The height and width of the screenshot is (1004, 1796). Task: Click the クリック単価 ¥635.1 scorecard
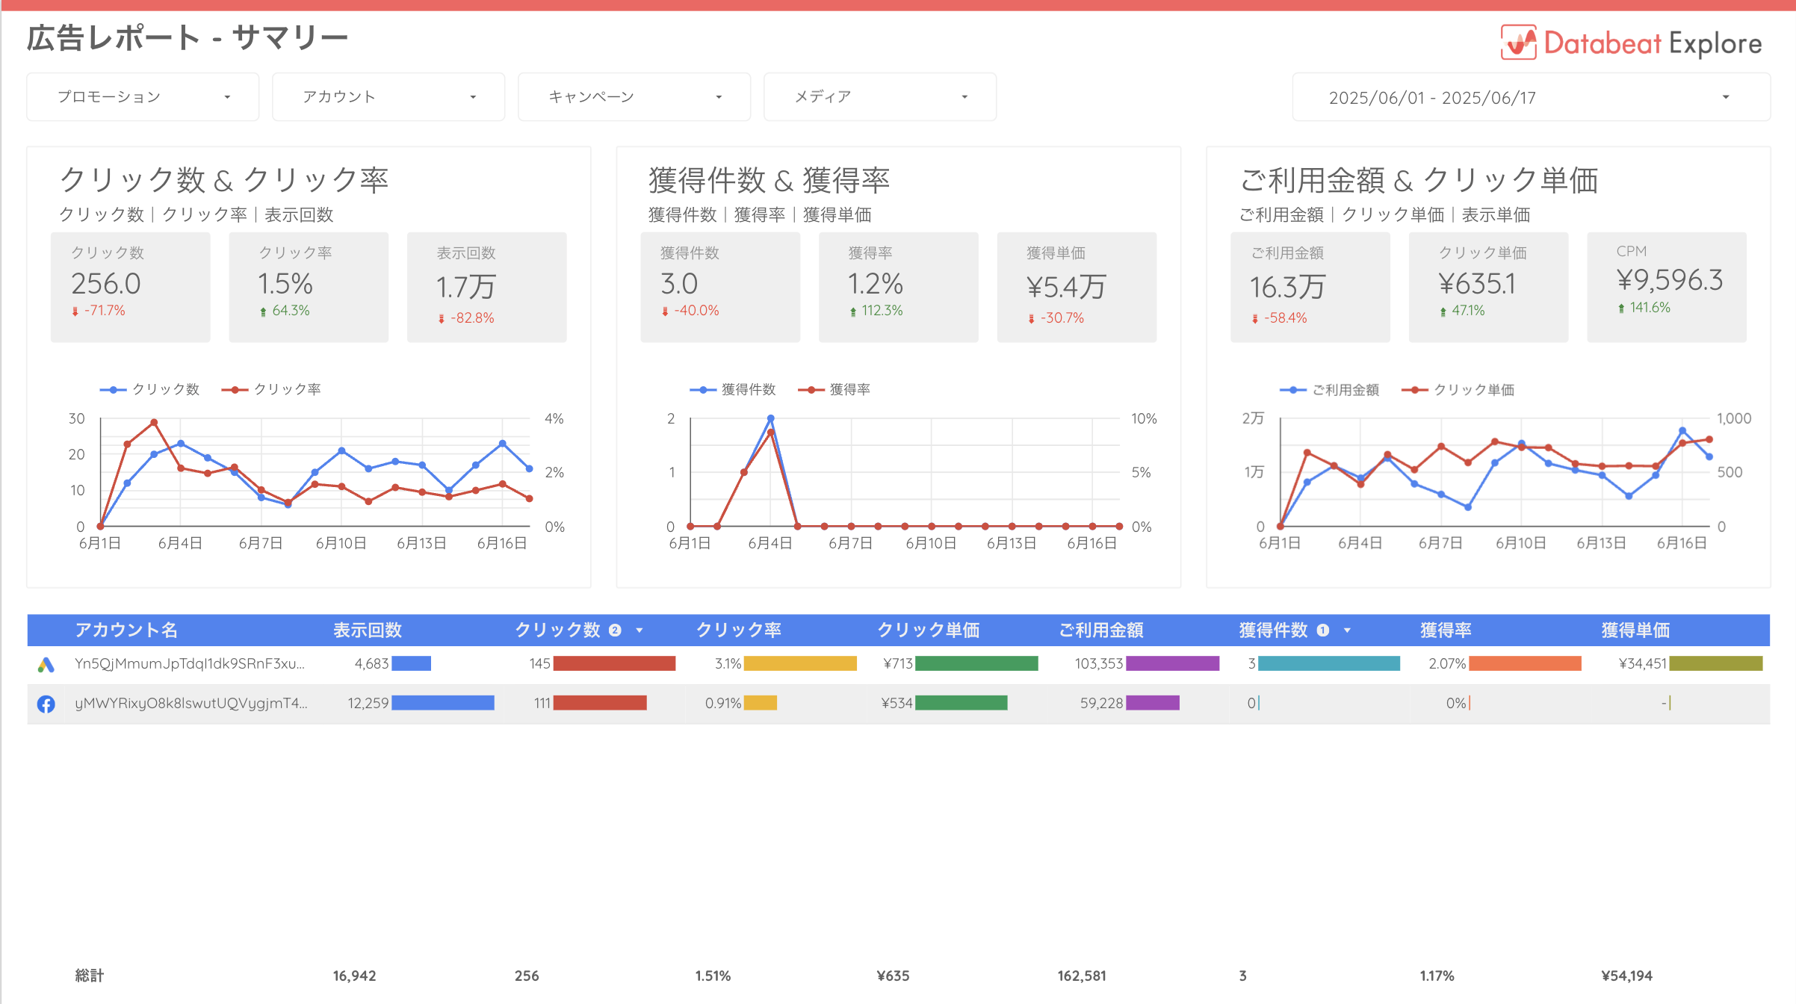click(1489, 288)
